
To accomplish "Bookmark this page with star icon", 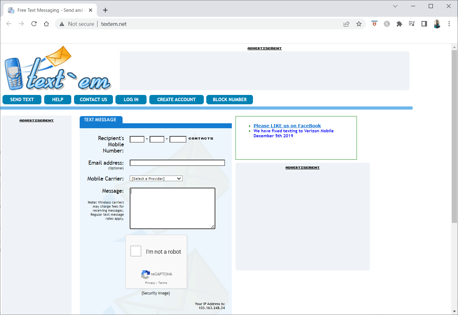I will tap(359, 24).
